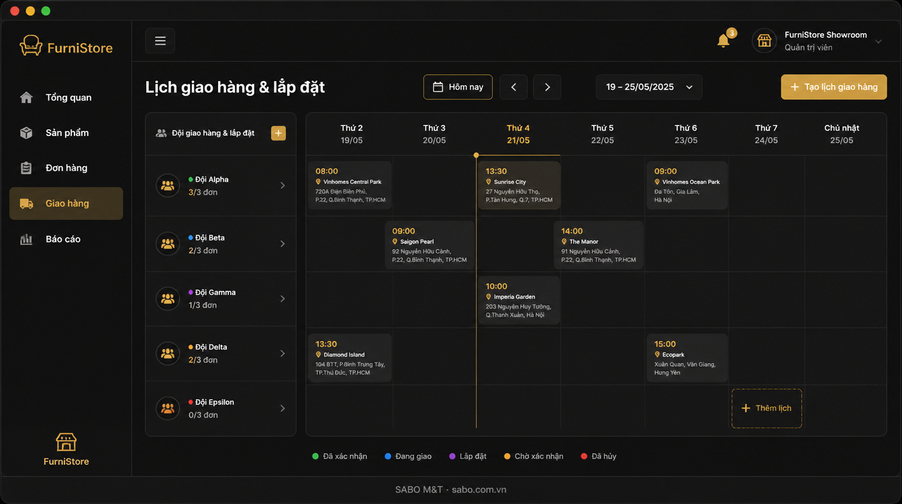Open the user account dropdown chevron
This screenshot has width=902, height=504.
pos(879,42)
